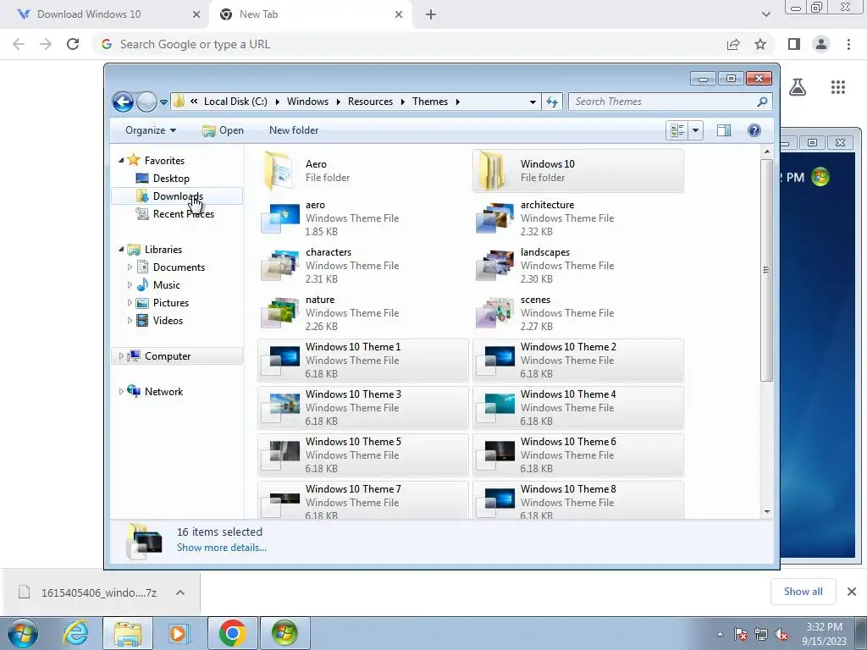Image resolution: width=867 pixels, height=650 pixels.
Task: Open Chrome side panel icon
Action: (x=794, y=44)
